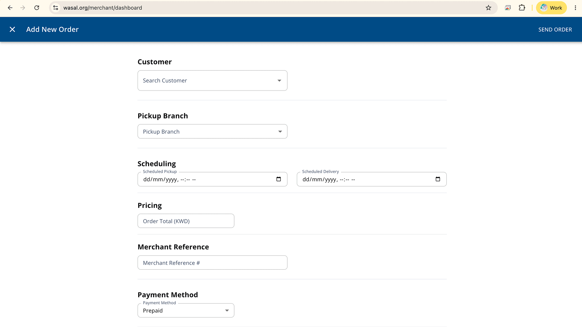Image resolution: width=582 pixels, height=327 pixels.
Task: Click the Scheduling section heading
Action: (157, 164)
